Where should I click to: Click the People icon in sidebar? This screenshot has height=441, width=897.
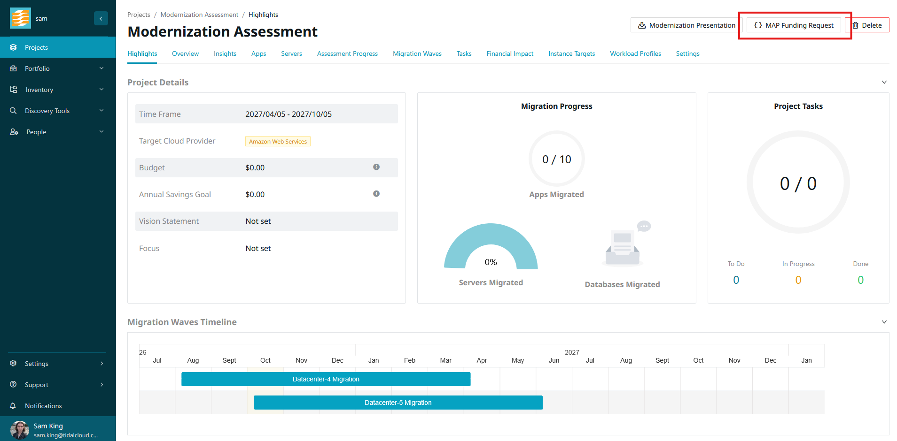(14, 132)
